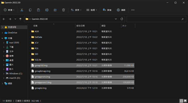Click the 燒錄 (Burn) button

point(121,10)
